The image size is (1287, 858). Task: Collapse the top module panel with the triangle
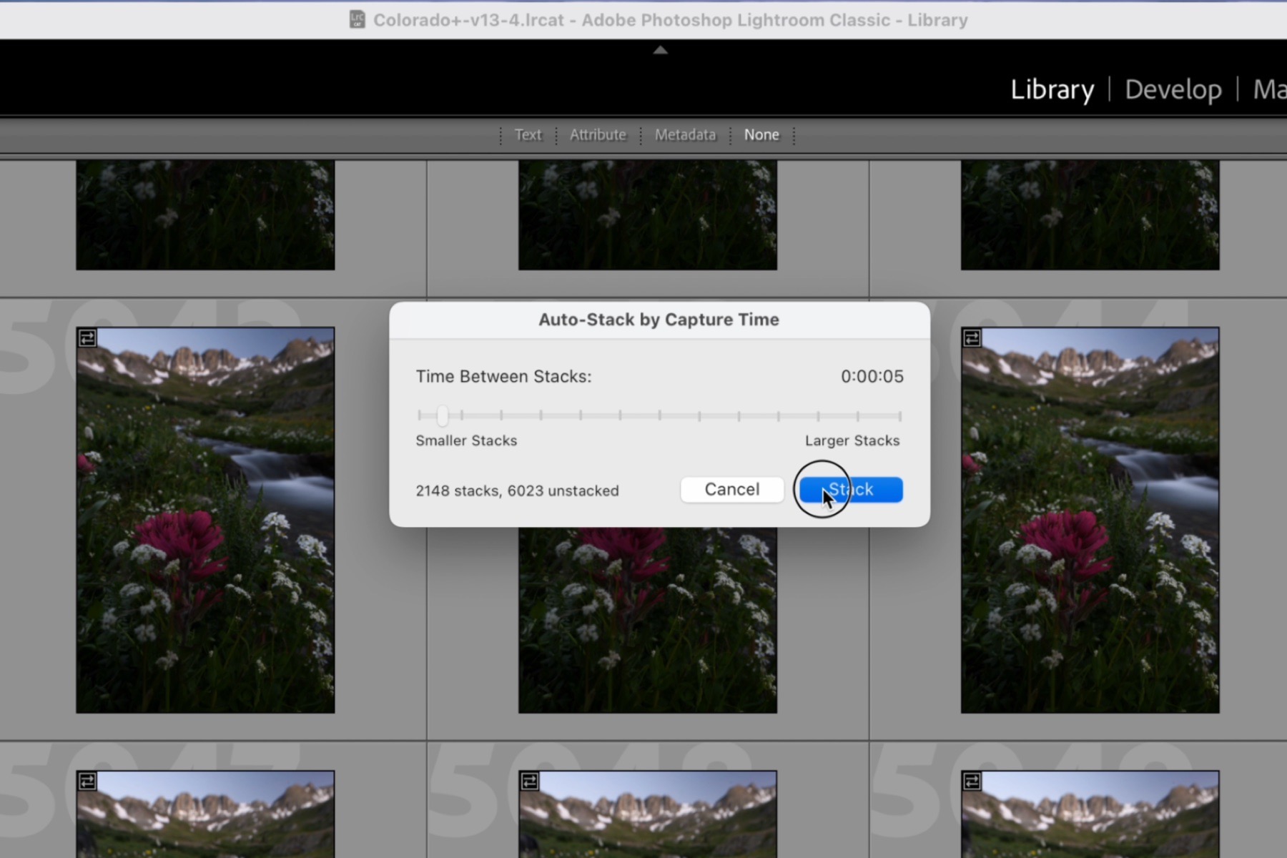click(660, 50)
